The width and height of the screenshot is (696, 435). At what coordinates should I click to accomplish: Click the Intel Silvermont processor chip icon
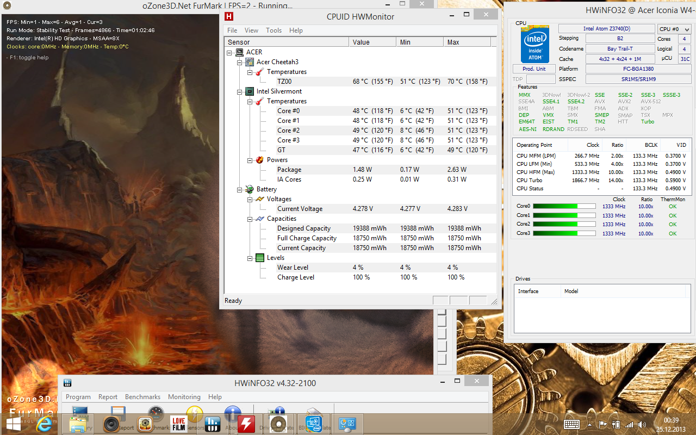click(250, 91)
